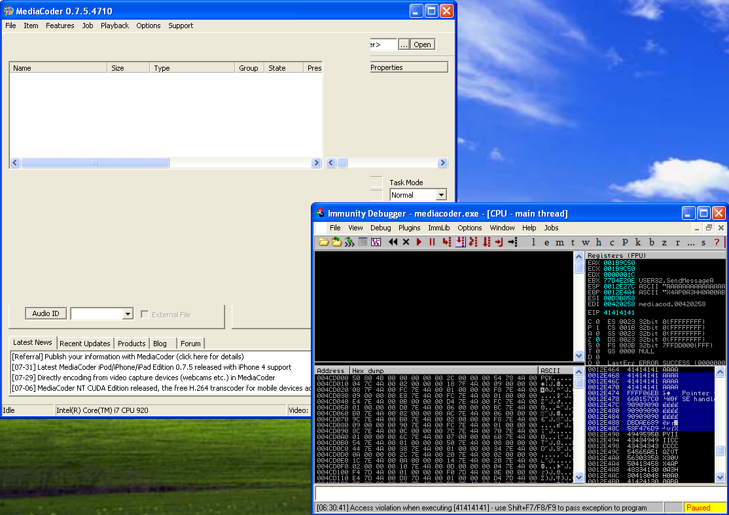Sort the file list by the Name column

59,68
